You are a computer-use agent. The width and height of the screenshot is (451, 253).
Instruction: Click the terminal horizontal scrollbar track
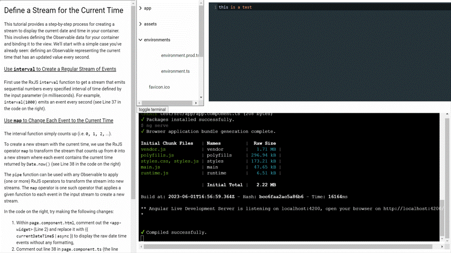click(x=291, y=246)
